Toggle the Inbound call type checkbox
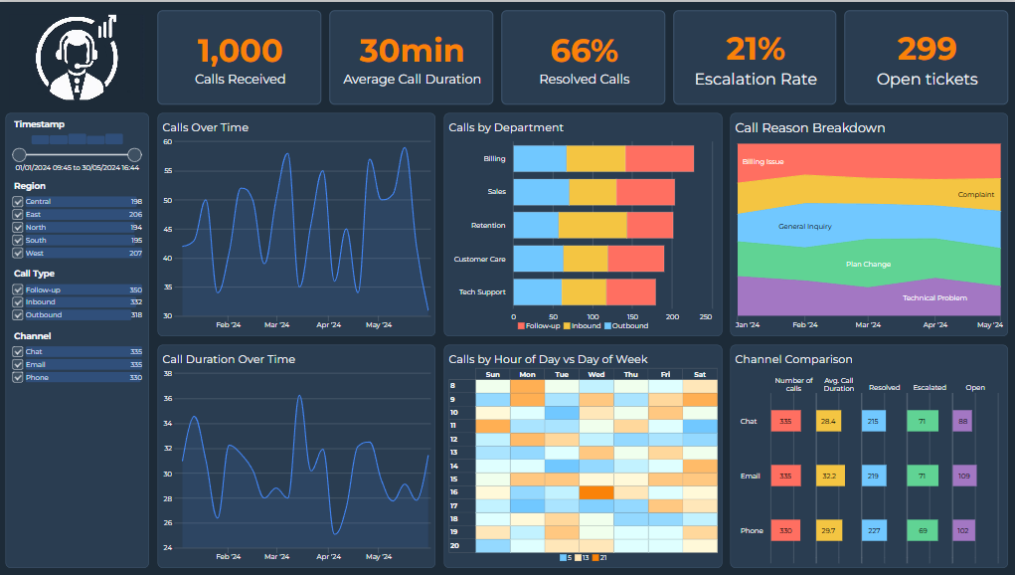The height and width of the screenshot is (575, 1015). pos(18,301)
